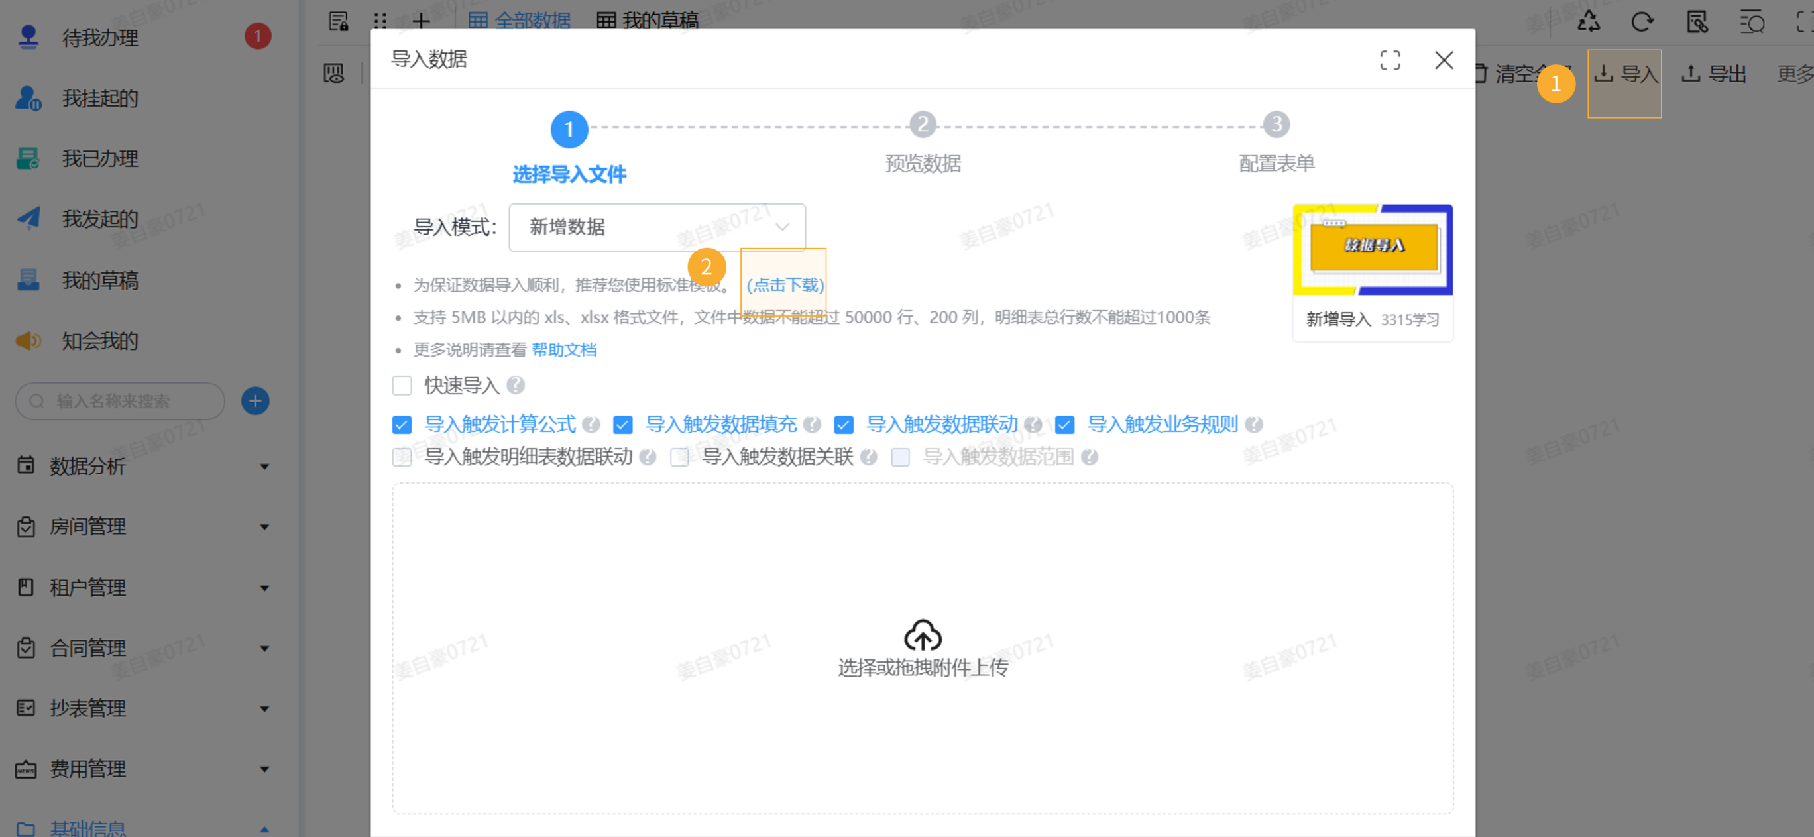Click help icon next to 导入触发数据填充

click(x=812, y=423)
